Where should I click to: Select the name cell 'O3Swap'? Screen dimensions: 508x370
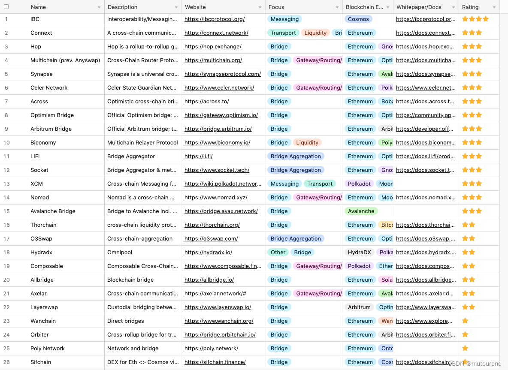click(x=41, y=238)
